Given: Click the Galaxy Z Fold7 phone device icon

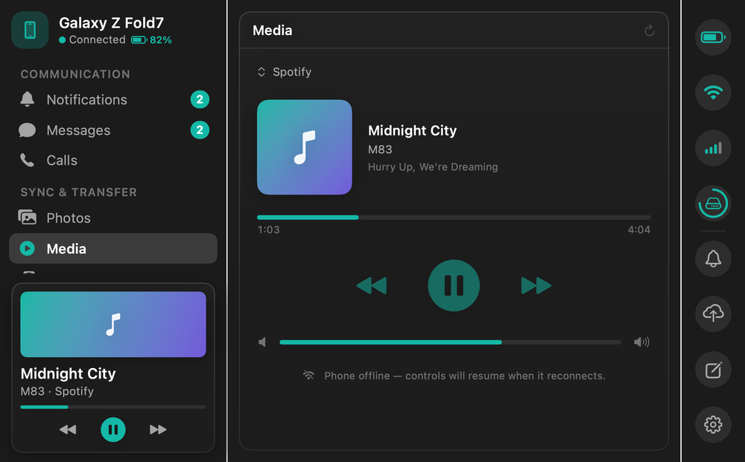Looking at the screenshot, I should (30, 30).
